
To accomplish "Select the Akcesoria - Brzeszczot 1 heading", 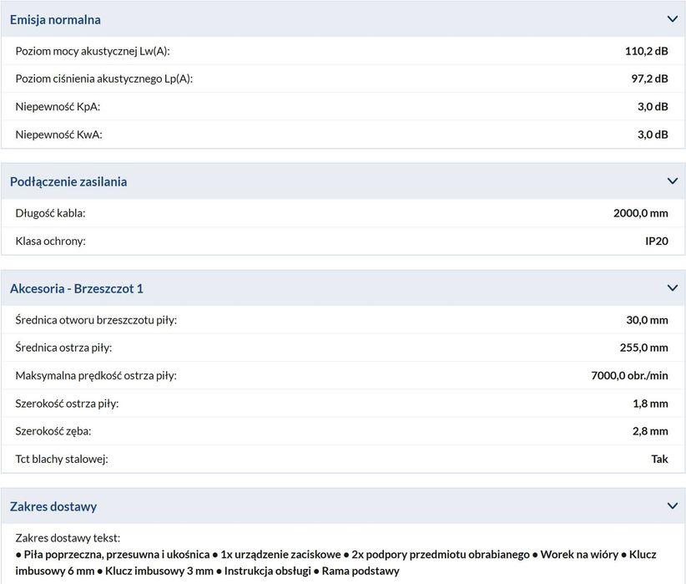I will 77,288.
